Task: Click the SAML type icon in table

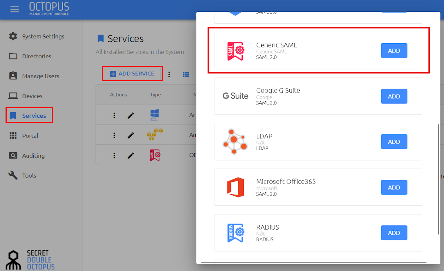Action: [x=155, y=155]
